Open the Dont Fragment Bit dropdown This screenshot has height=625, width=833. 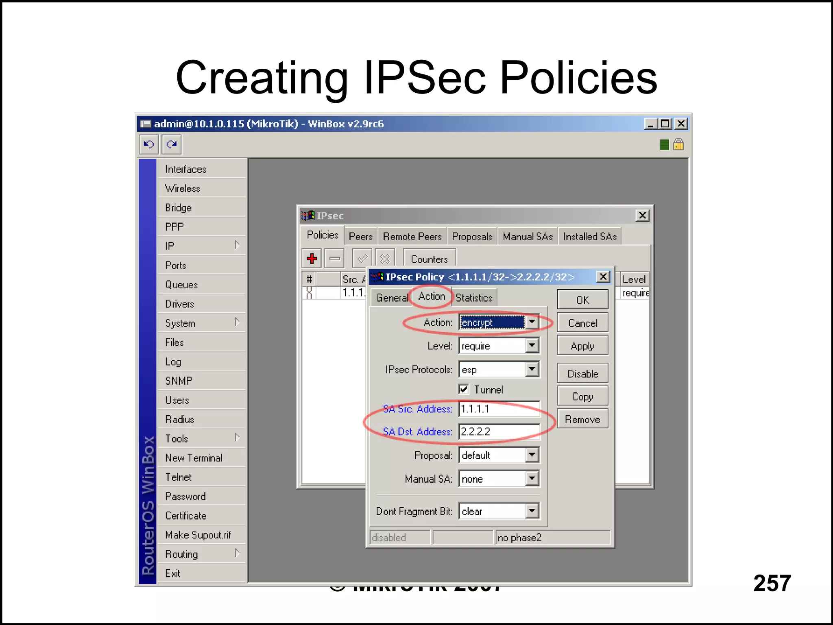tap(532, 511)
